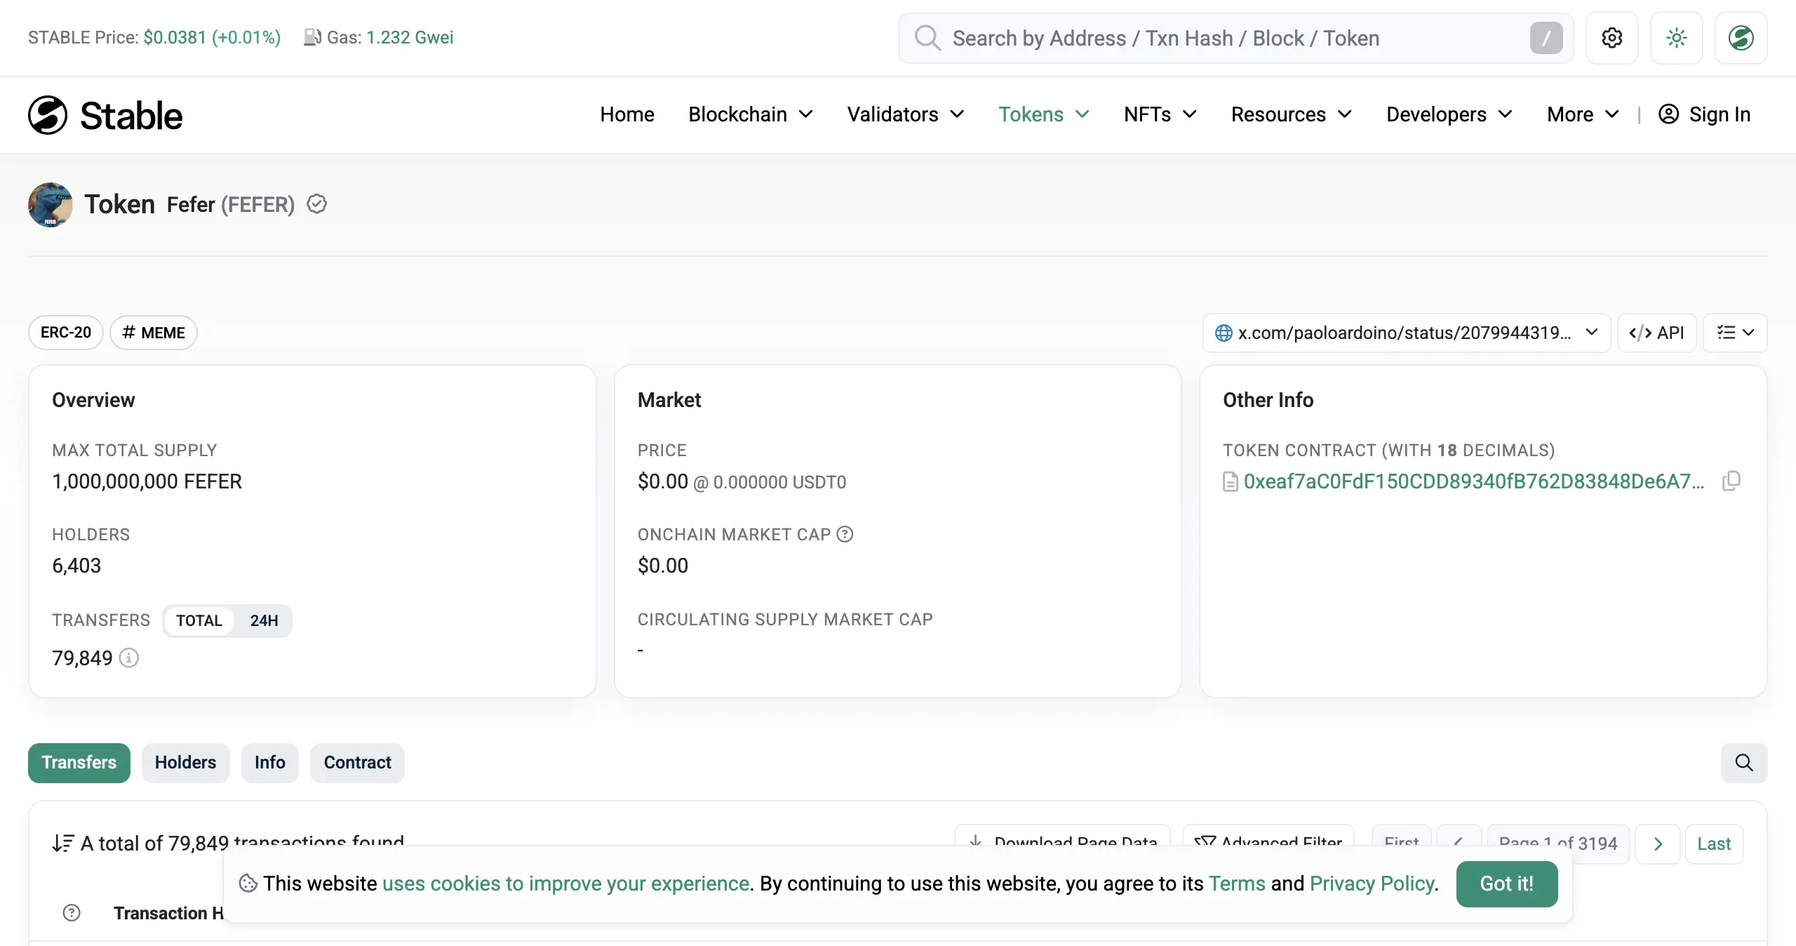Click '1,000,000,000 FEFER' supply value
The width and height of the screenshot is (1796, 946).
[147, 481]
